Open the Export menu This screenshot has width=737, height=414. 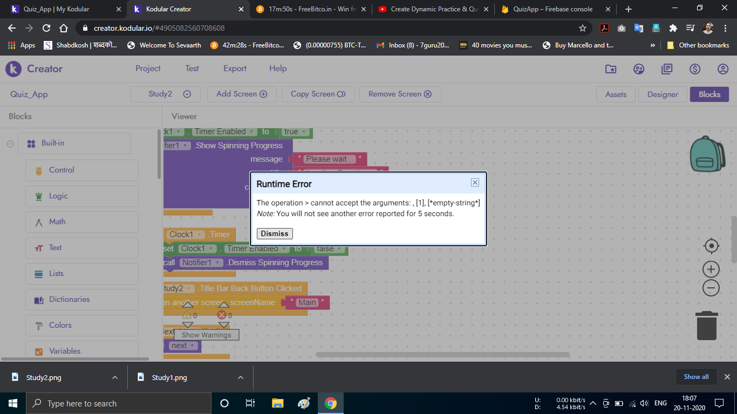(235, 68)
